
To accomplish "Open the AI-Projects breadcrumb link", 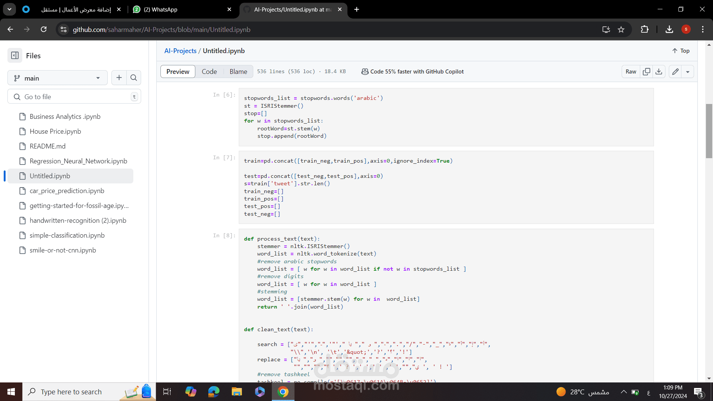I will pyautogui.click(x=180, y=51).
